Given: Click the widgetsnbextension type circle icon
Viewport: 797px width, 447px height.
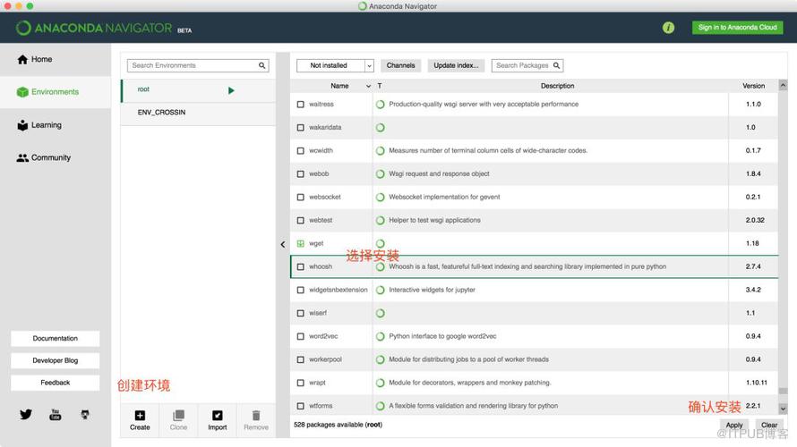Looking at the screenshot, I should pos(381,291).
